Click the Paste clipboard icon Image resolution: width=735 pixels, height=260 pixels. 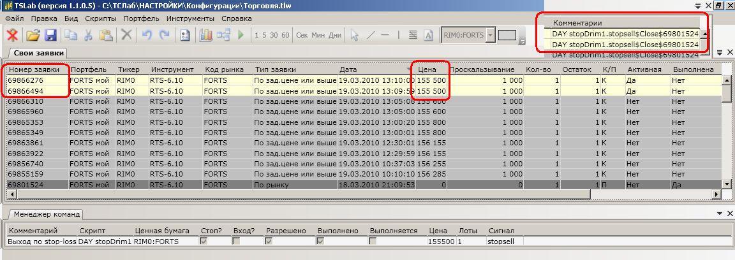click(x=106, y=35)
